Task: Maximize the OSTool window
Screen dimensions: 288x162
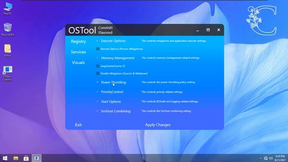Action: pos(208,30)
